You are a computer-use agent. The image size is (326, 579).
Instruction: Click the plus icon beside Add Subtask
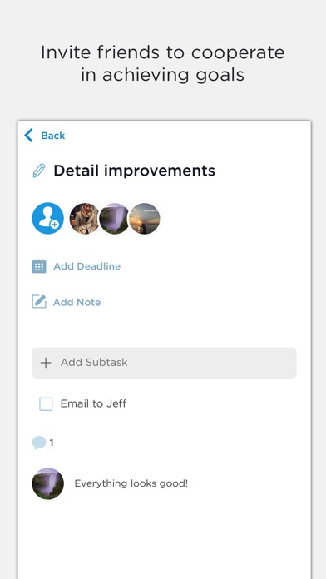tap(46, 363)
